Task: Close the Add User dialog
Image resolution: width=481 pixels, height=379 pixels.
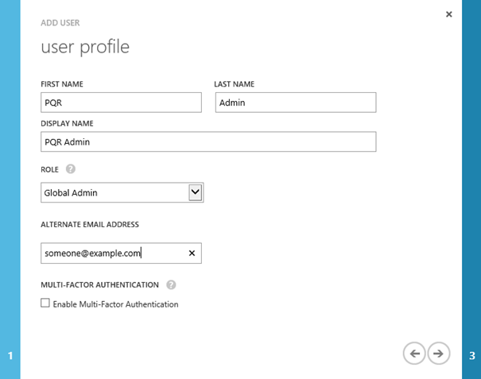Action: tap(448, 14)
